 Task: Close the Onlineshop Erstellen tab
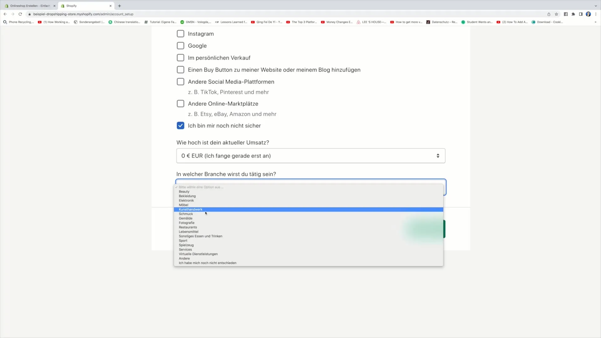click(54, 6)
